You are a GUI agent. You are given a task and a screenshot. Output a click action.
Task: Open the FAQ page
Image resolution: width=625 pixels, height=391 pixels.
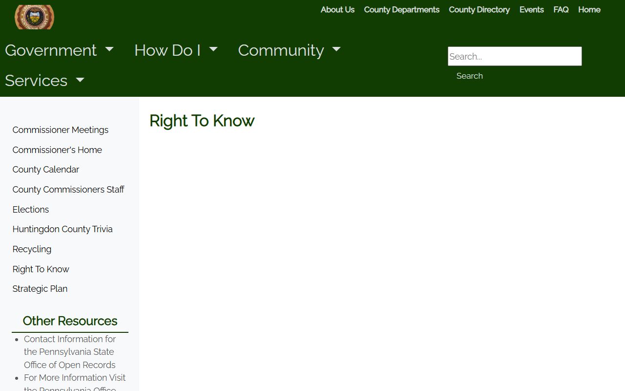click(x=561, y=10)
